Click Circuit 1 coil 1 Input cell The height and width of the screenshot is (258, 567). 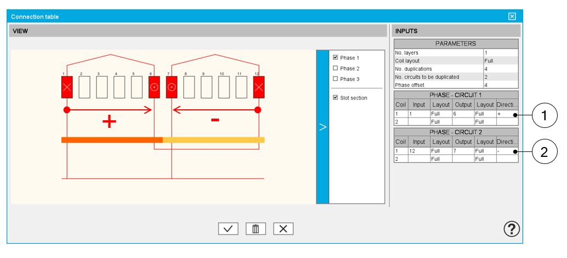pyautogui.click(x=419, y=114)
